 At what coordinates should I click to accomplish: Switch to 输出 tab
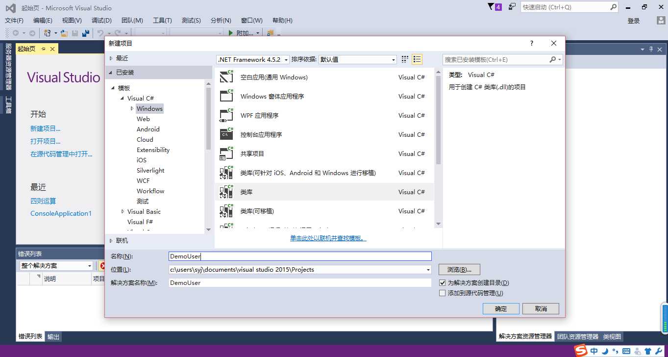(53, 337)
